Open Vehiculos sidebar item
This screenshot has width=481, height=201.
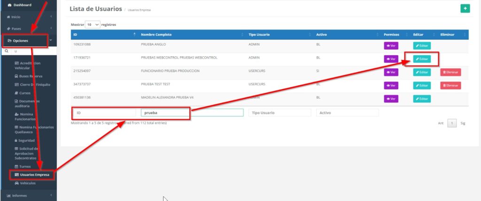click(x=28, y=183)
